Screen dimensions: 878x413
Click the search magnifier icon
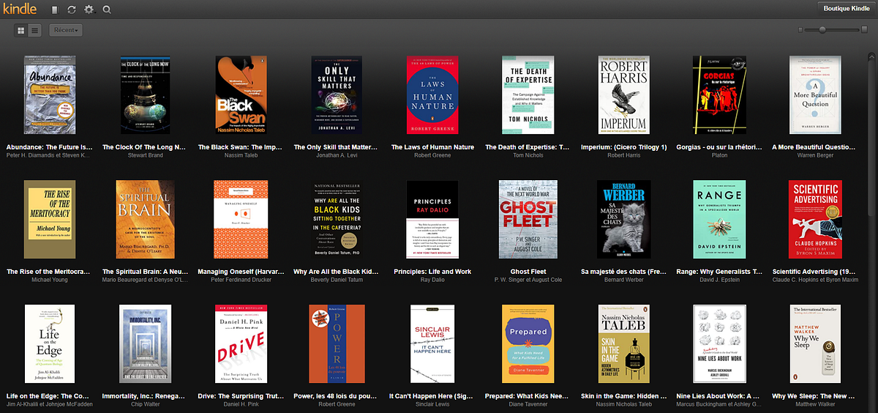[107, 10]
